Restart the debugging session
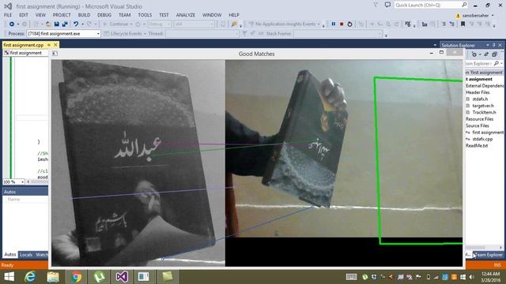 pyautogui.click(x=349, y=24)
